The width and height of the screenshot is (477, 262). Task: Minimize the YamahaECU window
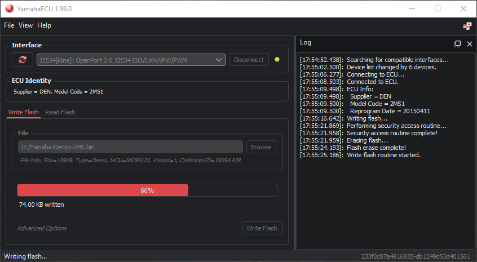click(412, 8)
